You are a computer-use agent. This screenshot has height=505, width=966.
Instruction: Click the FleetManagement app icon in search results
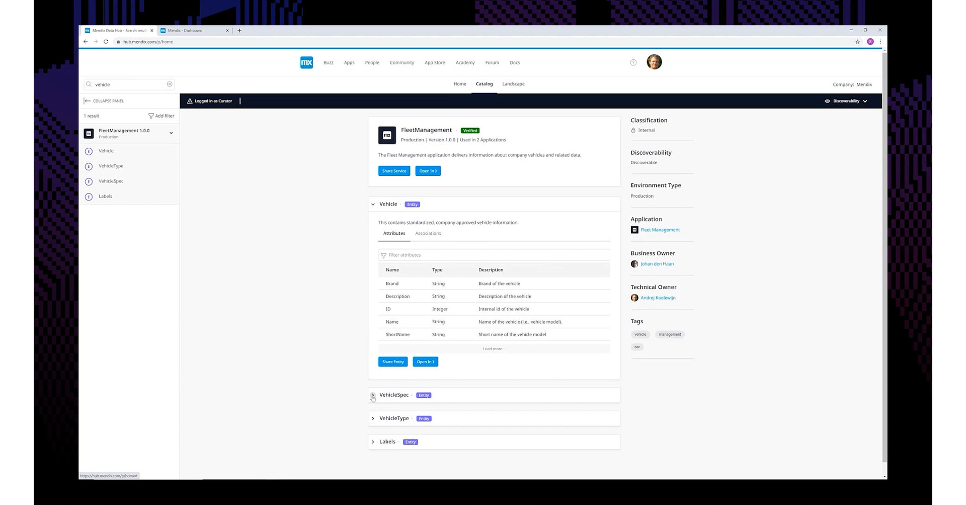(89, 133)
